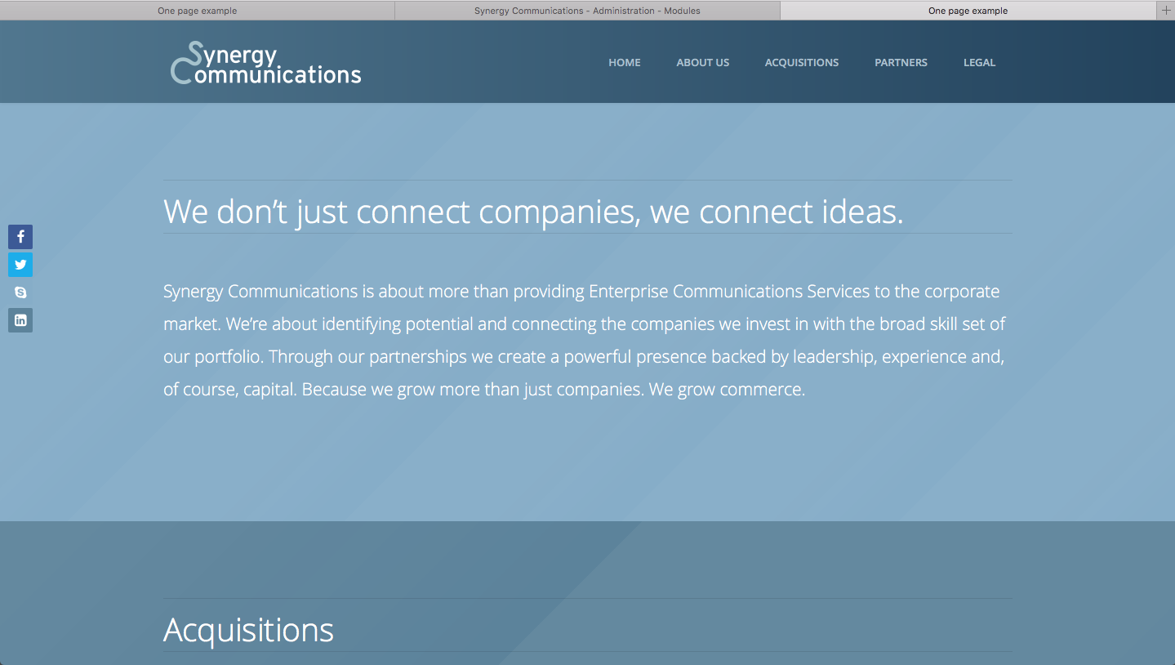Switch to first One page example tab
The width and height of the screenshot is (1175, 665).
pyautogui.click(x=198, y=11)
